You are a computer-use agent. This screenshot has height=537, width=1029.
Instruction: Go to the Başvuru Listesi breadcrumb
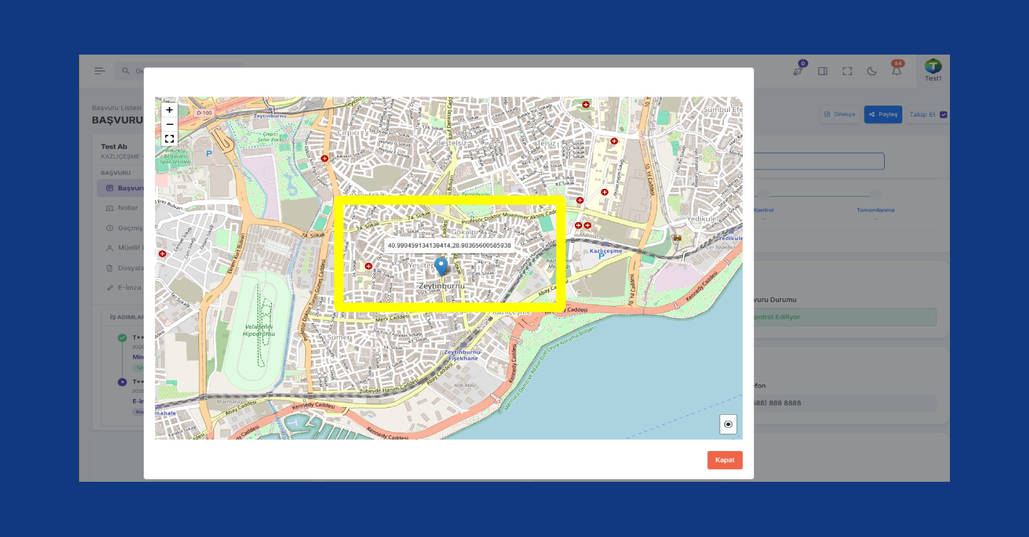click(117, 108)
